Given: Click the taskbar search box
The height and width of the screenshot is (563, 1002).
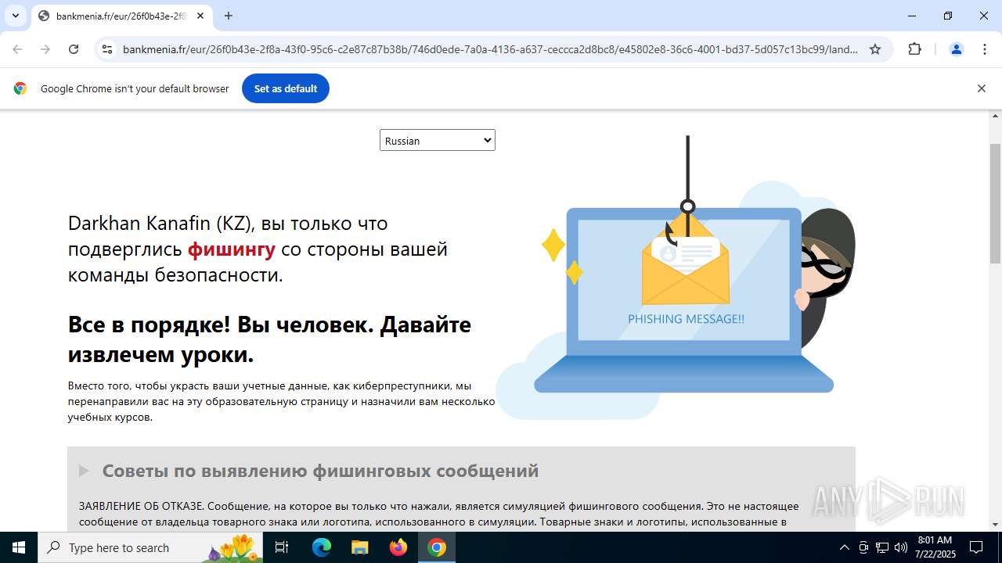Looking at the screenshot, I should pyautogui.click(x=150, y=547).
